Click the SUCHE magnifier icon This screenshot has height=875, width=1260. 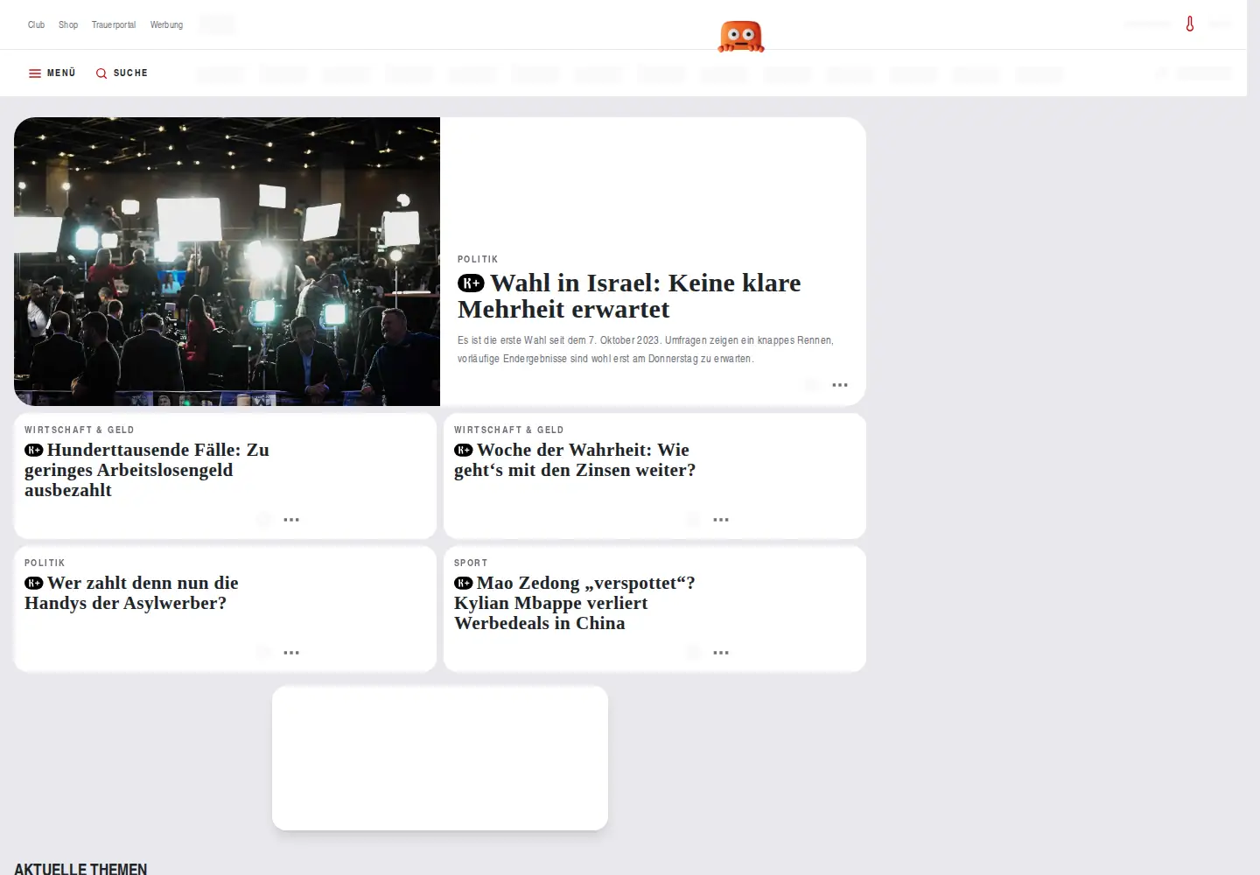coord(101,73)
